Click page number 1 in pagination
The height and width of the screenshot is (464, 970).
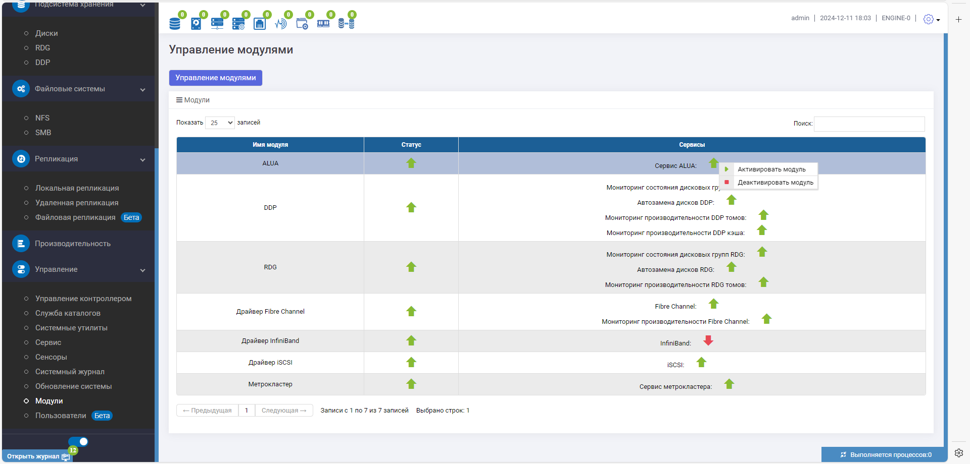tap(247, 411)
